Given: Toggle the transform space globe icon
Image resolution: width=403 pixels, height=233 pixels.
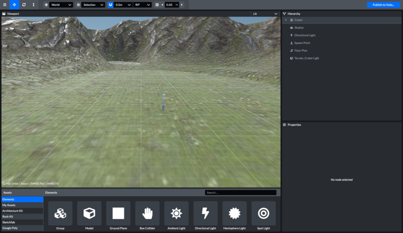Looking at the screenshot, I should pos(46,5).
